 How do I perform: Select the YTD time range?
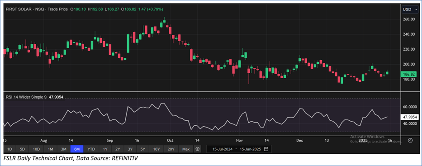pos(91,149)
